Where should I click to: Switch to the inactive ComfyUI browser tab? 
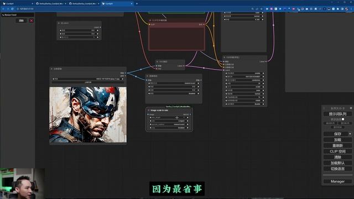tap(17, 4)
